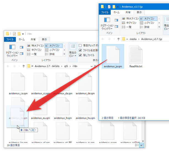Open ファイル menu in Avidemux_v2.7.1jp window
The height and width of the screenshot is (151, 169).
pyautogui.click(x=105, y=12)
